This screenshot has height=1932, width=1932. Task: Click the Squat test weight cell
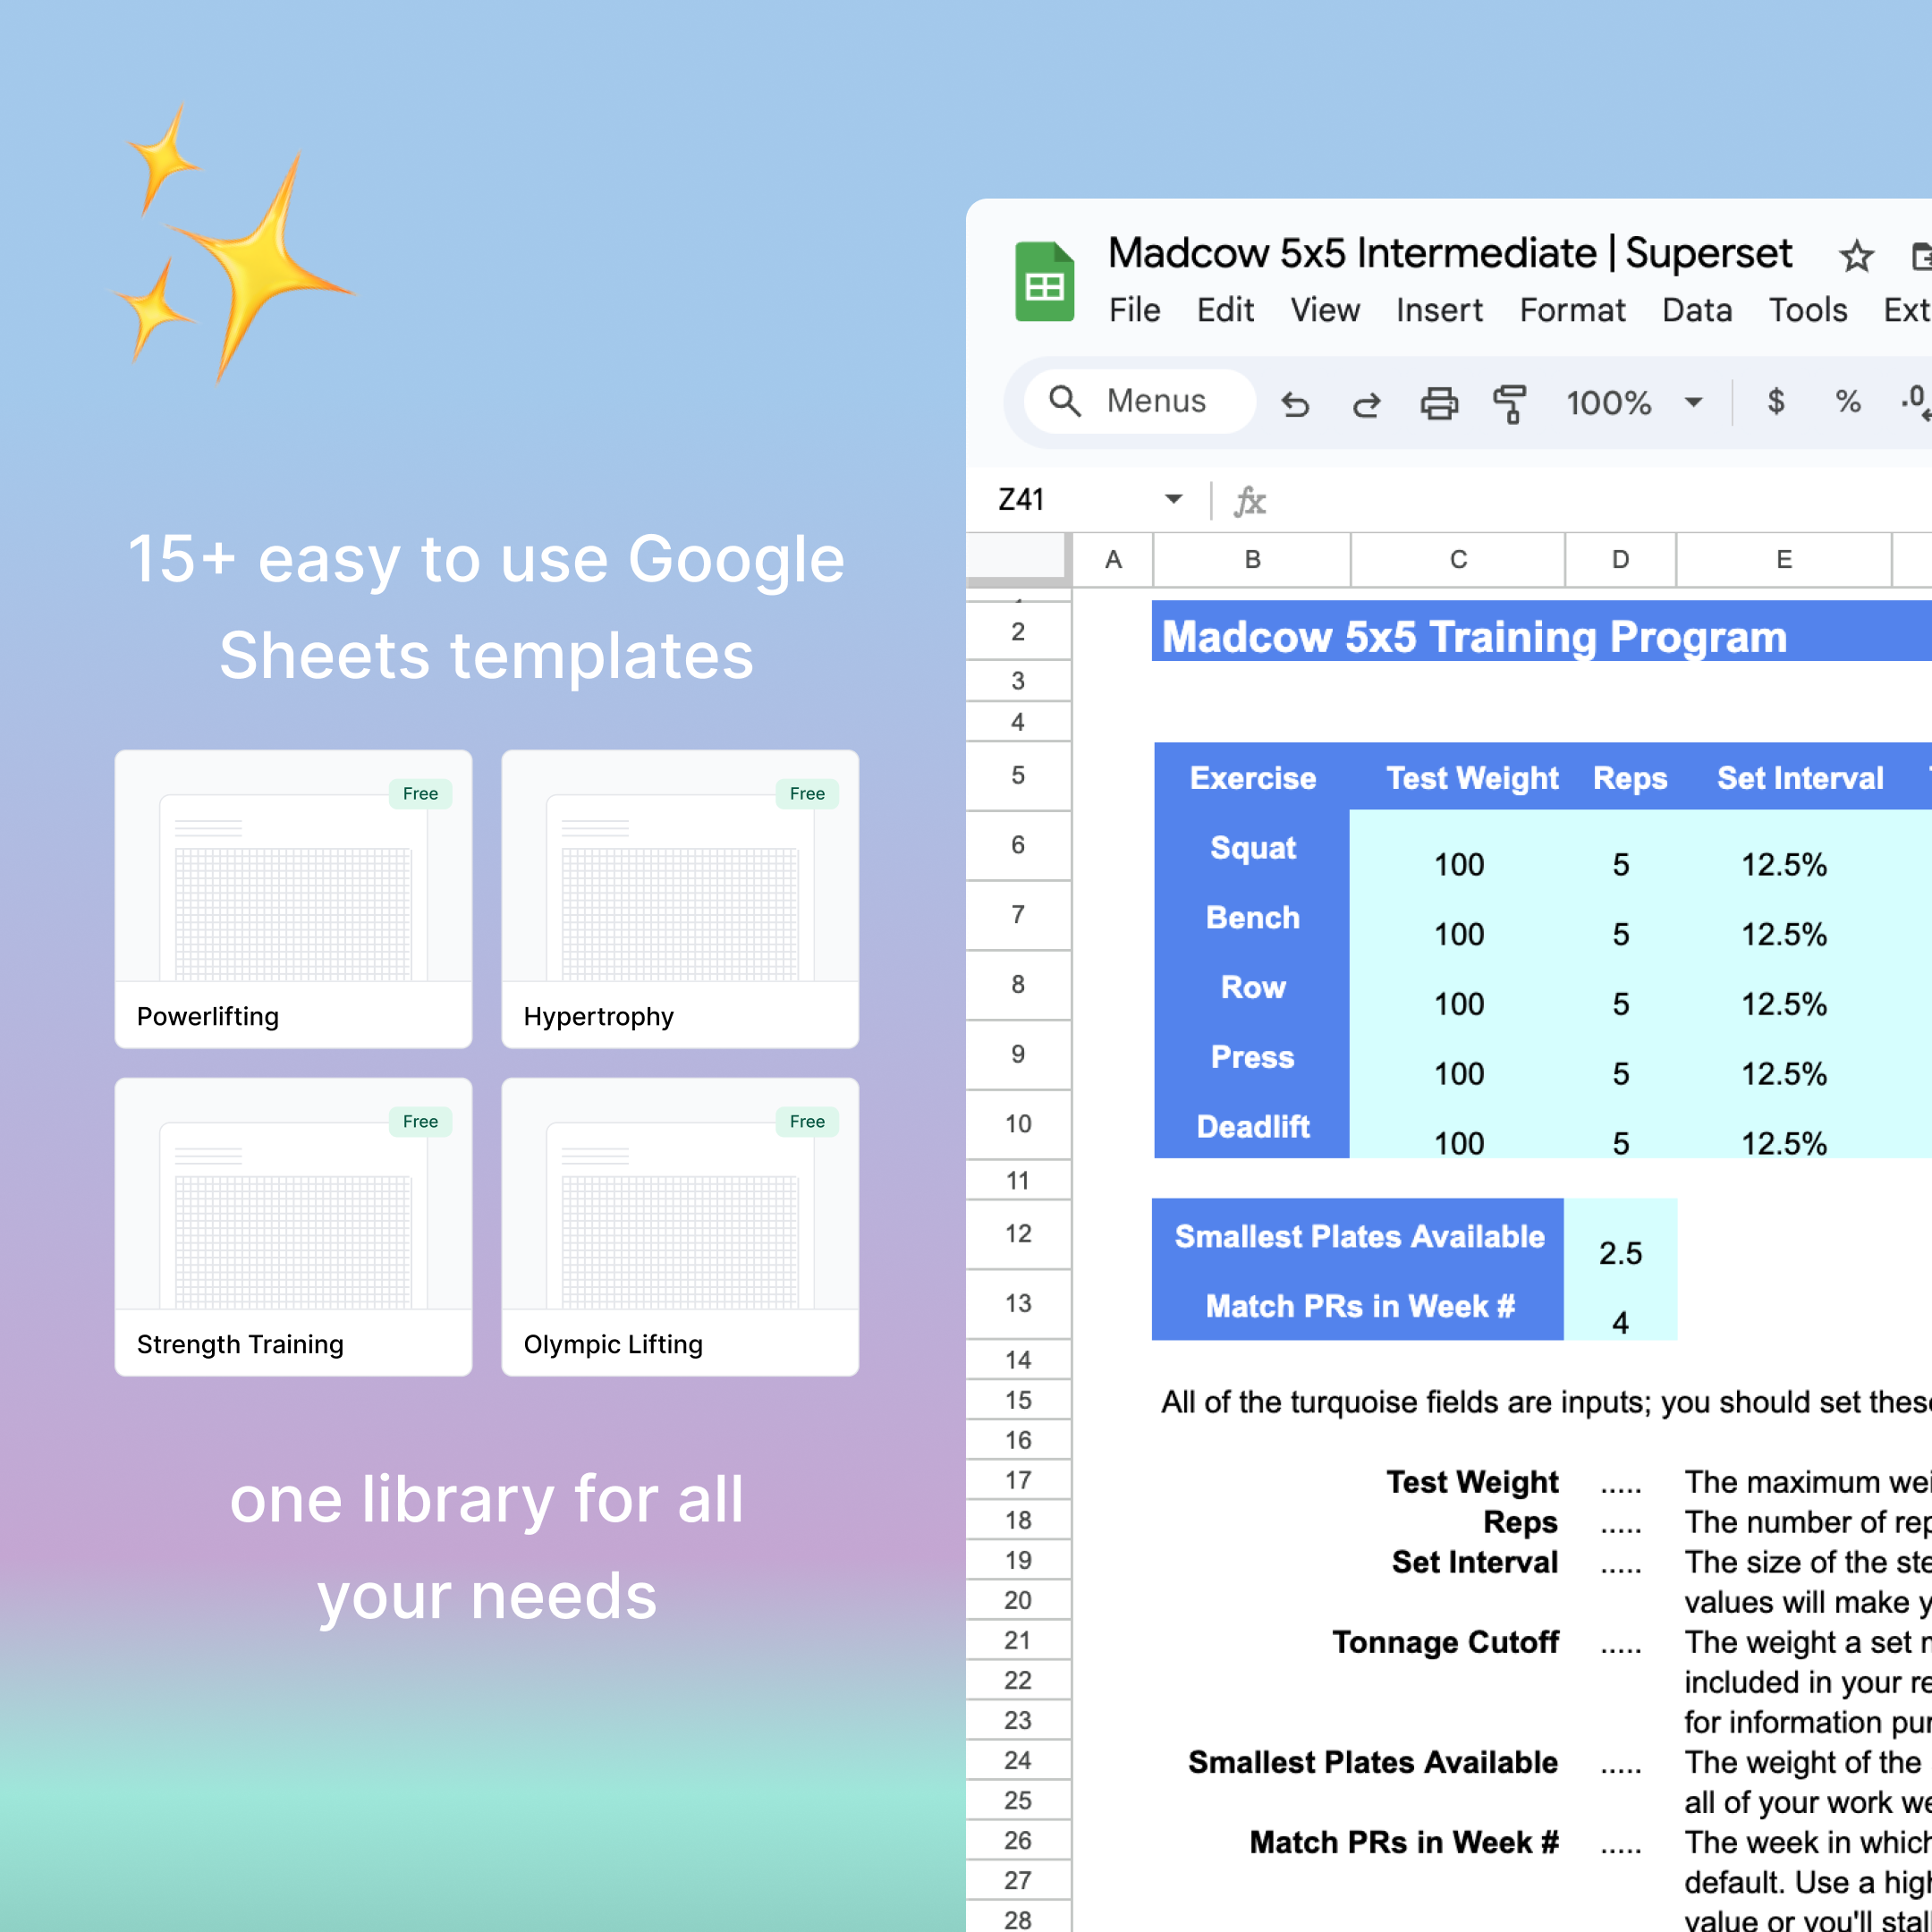pyautogui.click(x=1458, y=864)
